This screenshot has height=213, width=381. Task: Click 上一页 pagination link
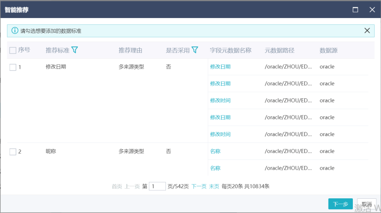(x=132, y=186)
